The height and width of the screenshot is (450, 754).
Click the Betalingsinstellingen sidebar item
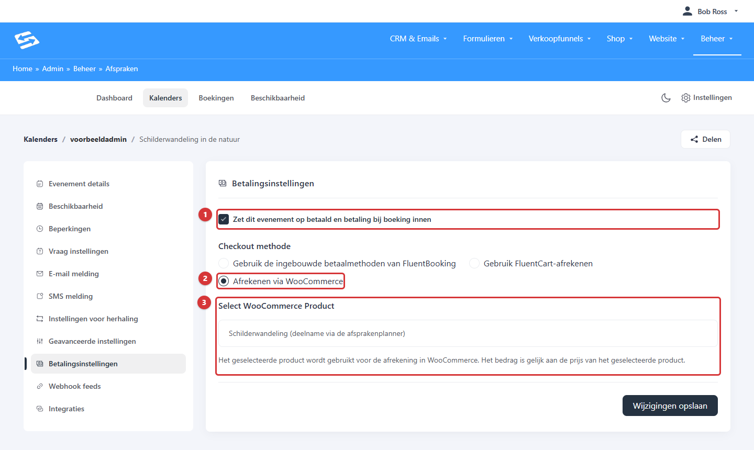108,364
